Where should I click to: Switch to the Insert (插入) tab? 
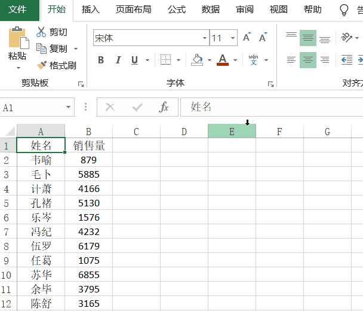[x=91, y=10]
